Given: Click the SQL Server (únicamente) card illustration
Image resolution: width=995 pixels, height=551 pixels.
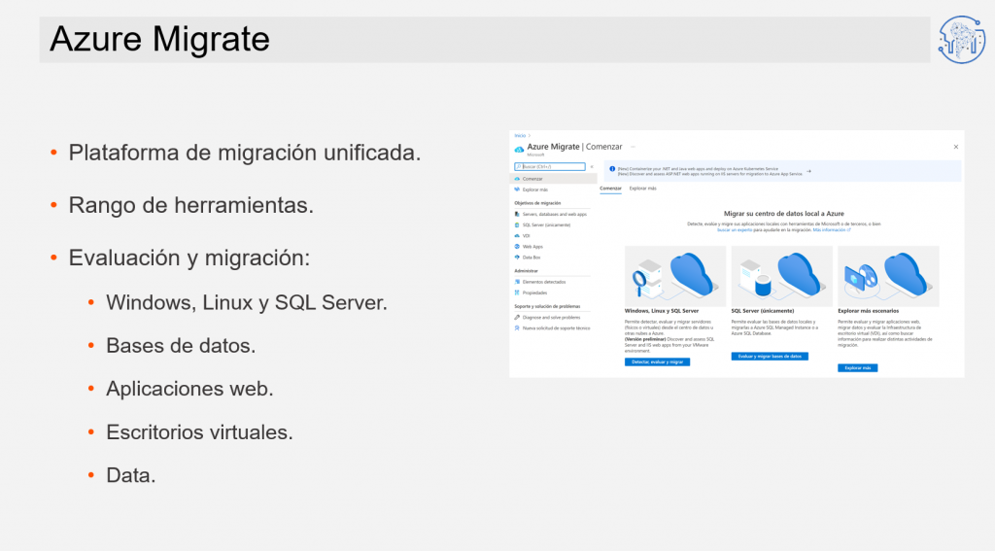Looking at the screenshot, I should [x=782, y=277].
